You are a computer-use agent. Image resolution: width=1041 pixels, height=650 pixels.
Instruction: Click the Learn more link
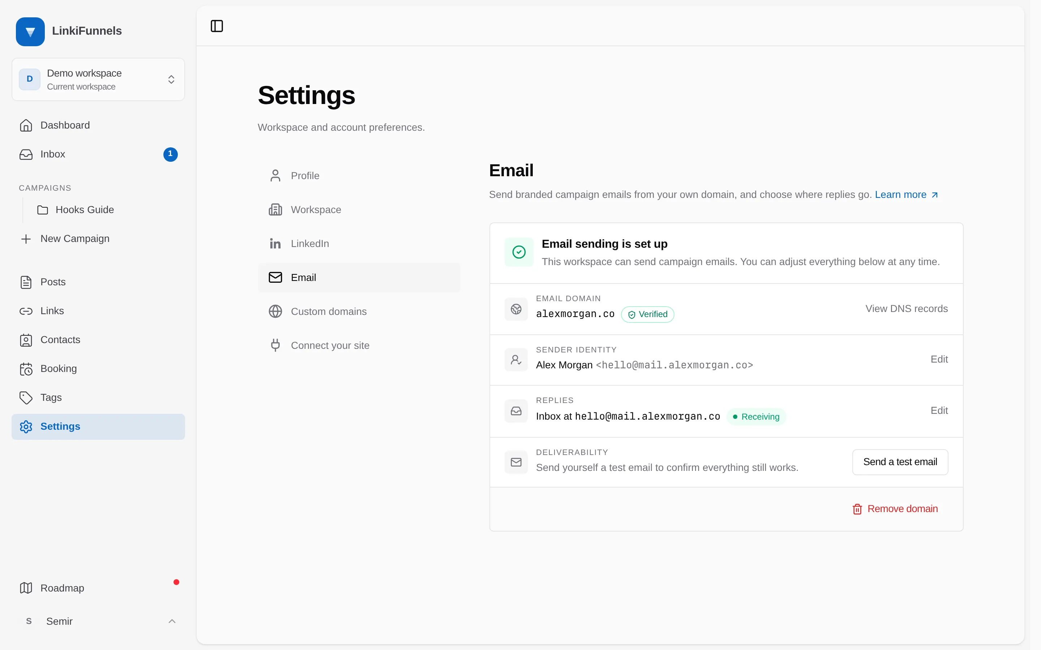[x=907, y=195]
